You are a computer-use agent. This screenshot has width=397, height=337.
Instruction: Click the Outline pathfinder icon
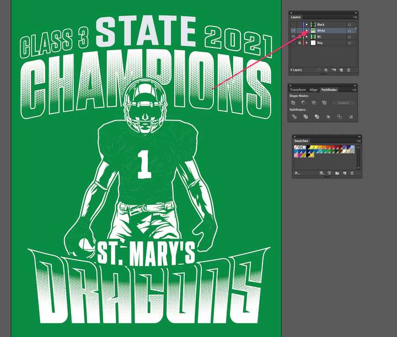coord(340,117)
